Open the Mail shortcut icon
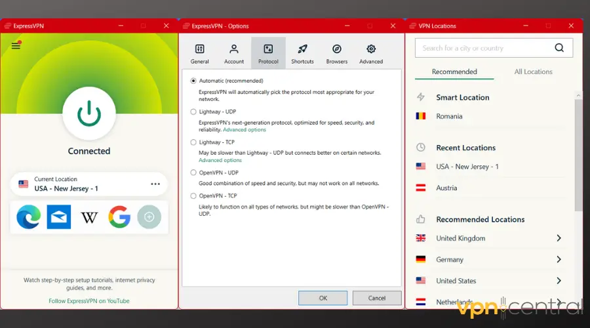Viewport: 590px width, 328px height. (x=59, y=216)
